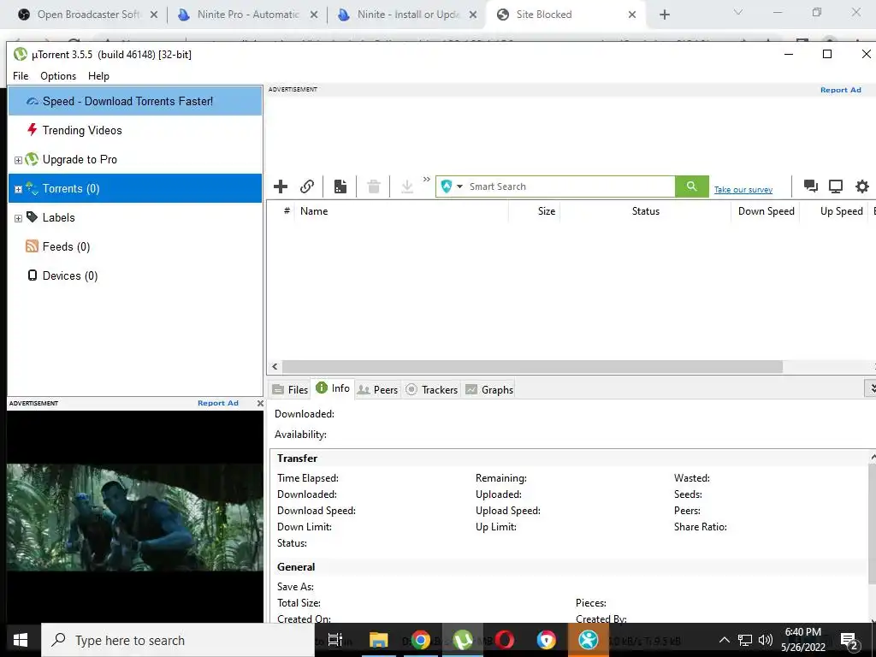The width and height of the screenshot is (876, 657).
Task: Open the volume control in system tray
Action: (766, 640)
